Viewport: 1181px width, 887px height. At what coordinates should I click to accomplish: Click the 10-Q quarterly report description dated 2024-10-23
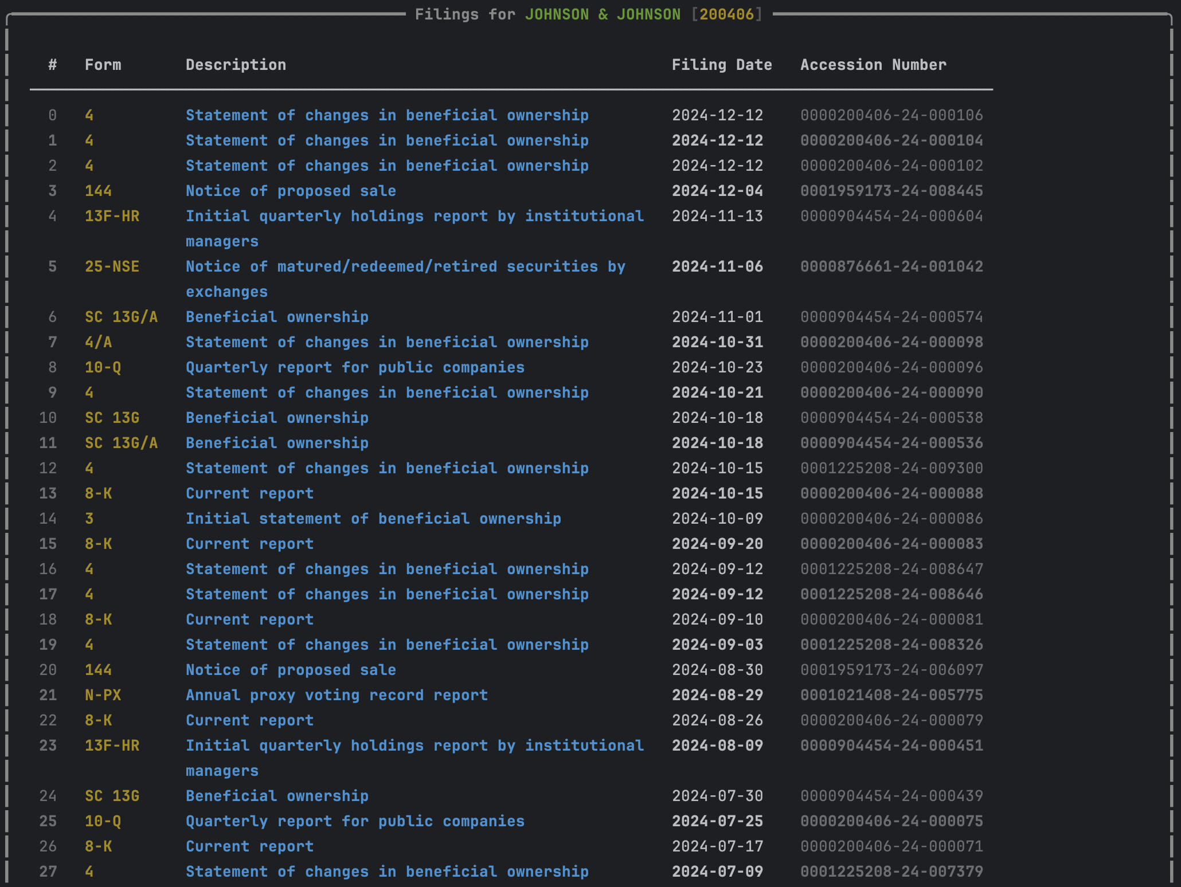[354, 367]
